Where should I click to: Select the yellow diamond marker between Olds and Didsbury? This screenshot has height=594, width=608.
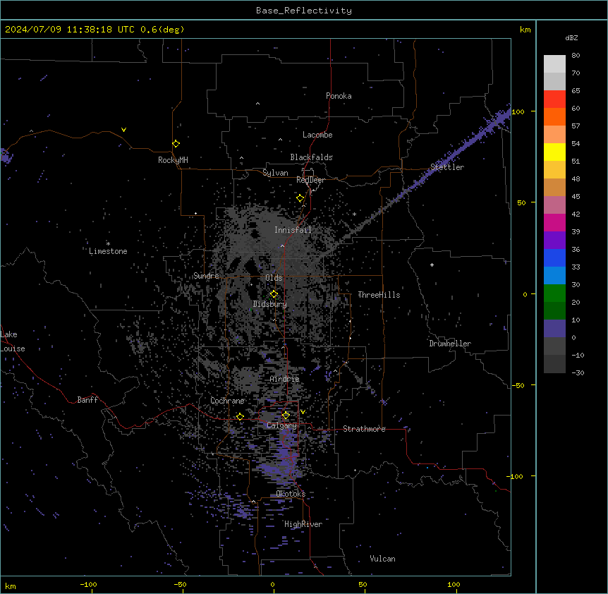click(x=274, y=294)
